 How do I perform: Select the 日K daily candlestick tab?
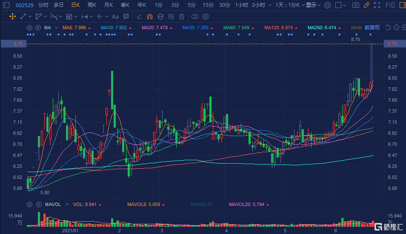point(76,5)
